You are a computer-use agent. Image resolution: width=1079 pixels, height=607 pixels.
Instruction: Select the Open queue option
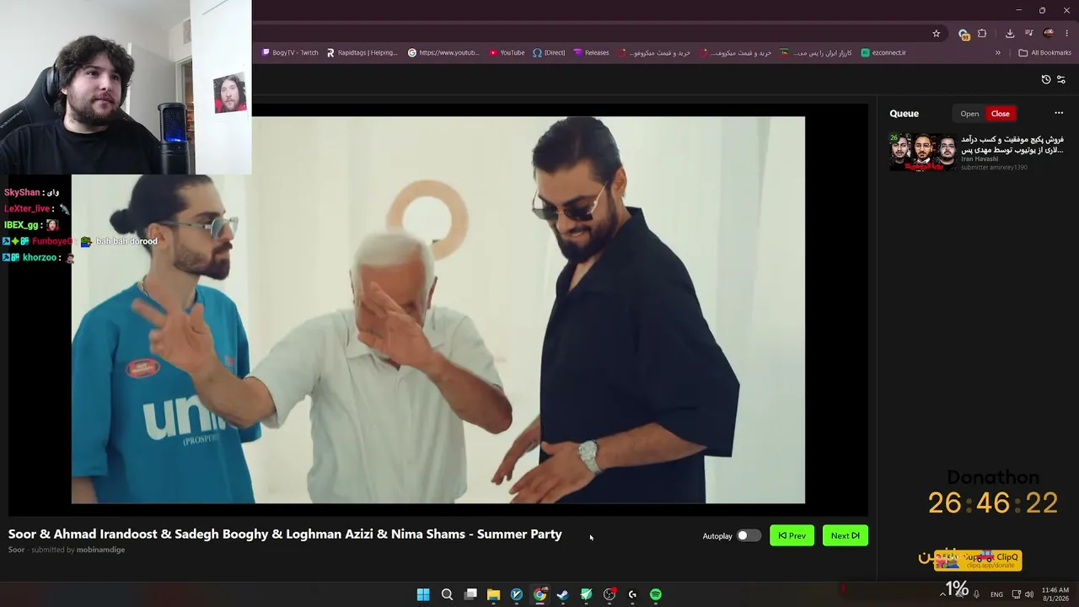(x=969, y=114)
